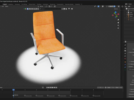Open the Scene properties tab
The image size is (134, 100).
coord(125,56)
